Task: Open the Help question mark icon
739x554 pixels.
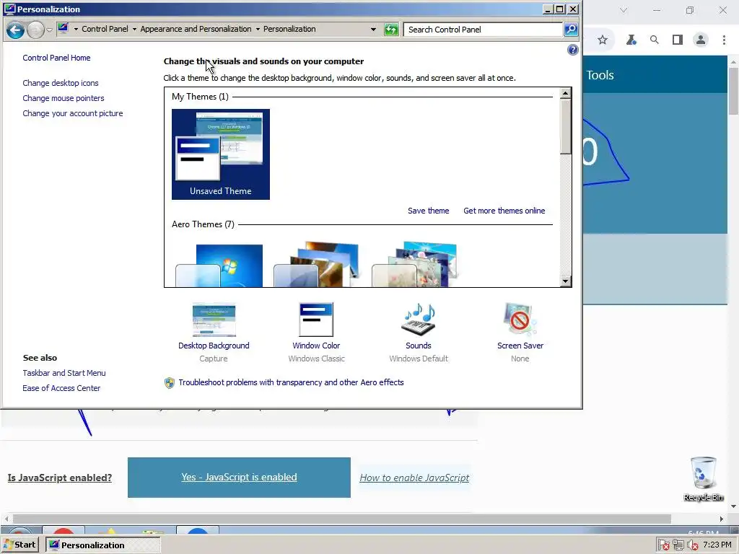Action: tap(572, 50)
